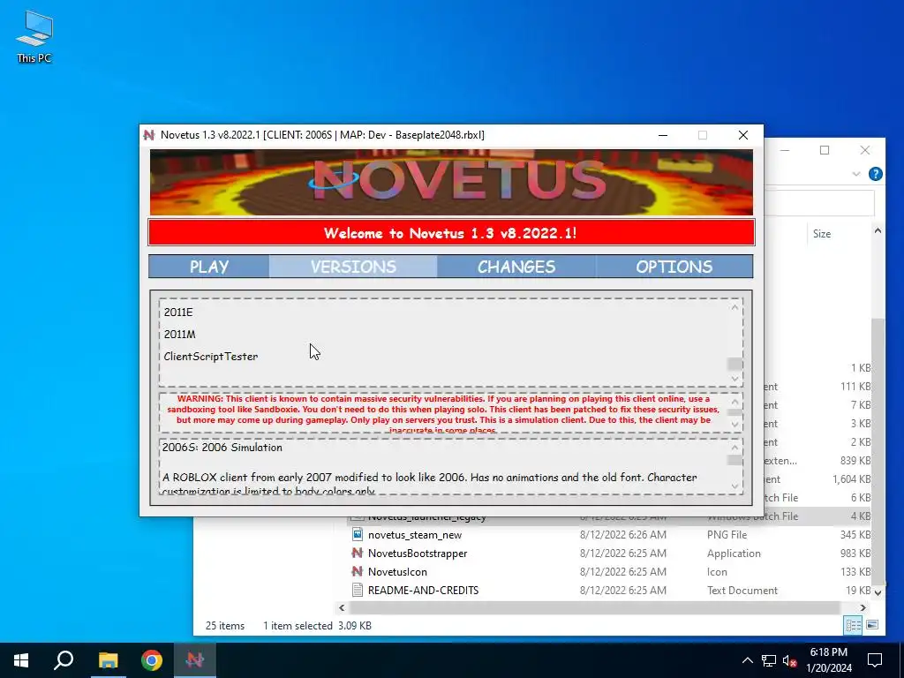Select the 2011M client version
Screen dimensions: 904x678
[179, 334]
